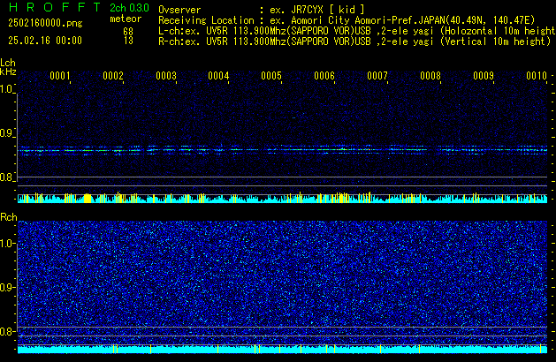This screenshot has width=556, height=362.
Task: Click the Lch channel label
Action: (8, 63)
